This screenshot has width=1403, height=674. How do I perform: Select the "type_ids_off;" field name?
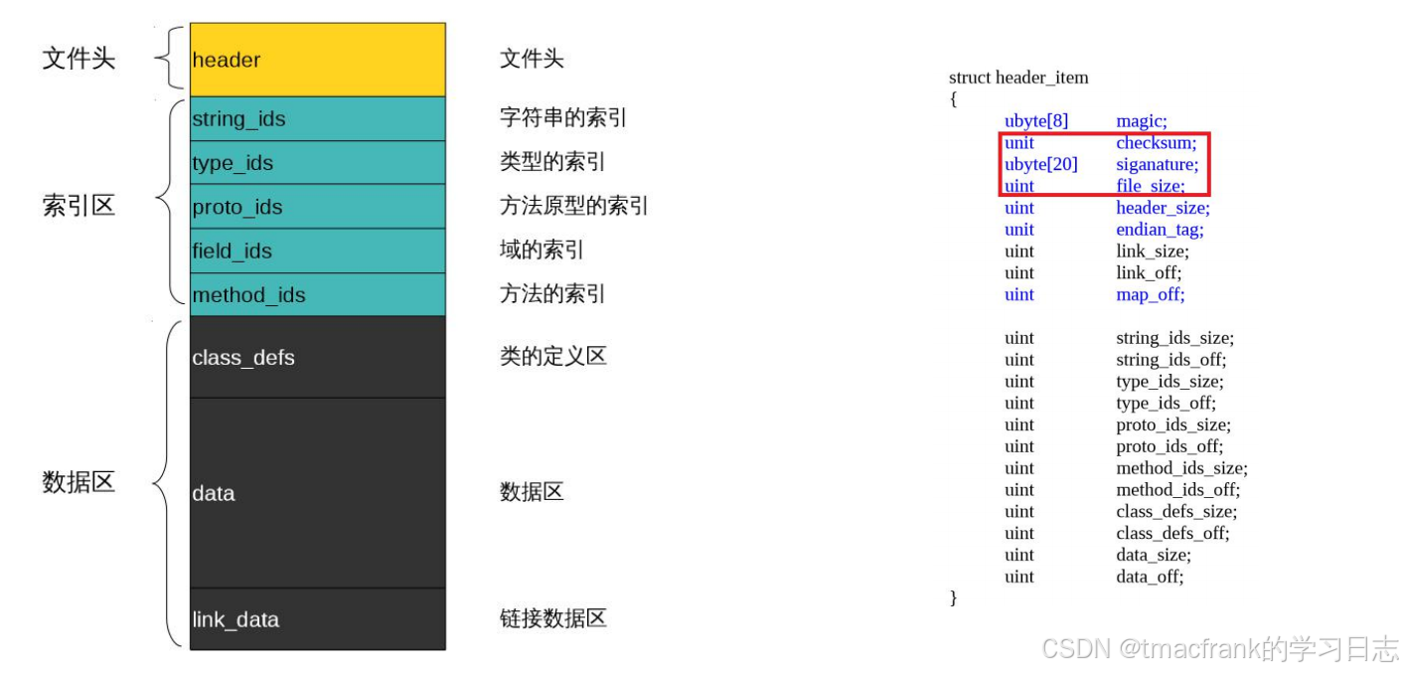(1167, 404)
